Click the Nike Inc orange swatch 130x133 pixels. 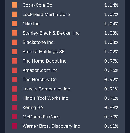pos(15,24)
